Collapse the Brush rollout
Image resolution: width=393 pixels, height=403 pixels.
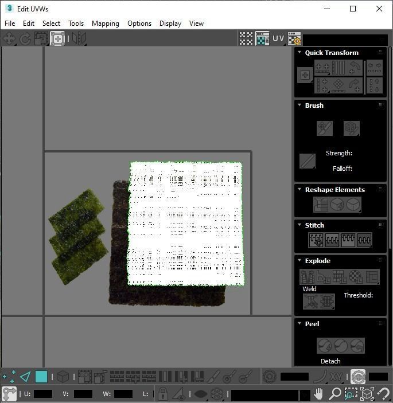pyautogui.click(x=299, y=105)
